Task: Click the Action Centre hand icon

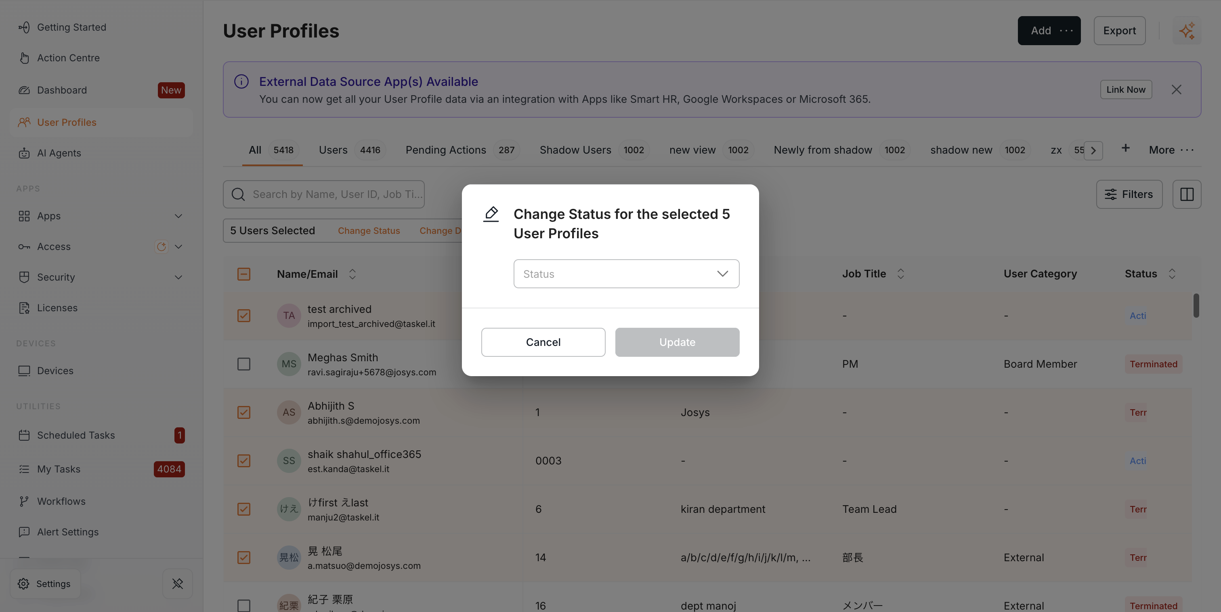Action: coord(24,58)
